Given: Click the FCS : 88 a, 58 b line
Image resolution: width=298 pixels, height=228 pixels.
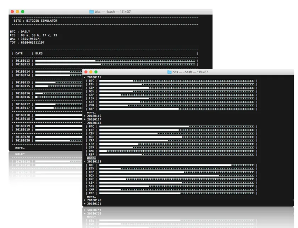Looking at the screenshot, I should click(33, 35).
